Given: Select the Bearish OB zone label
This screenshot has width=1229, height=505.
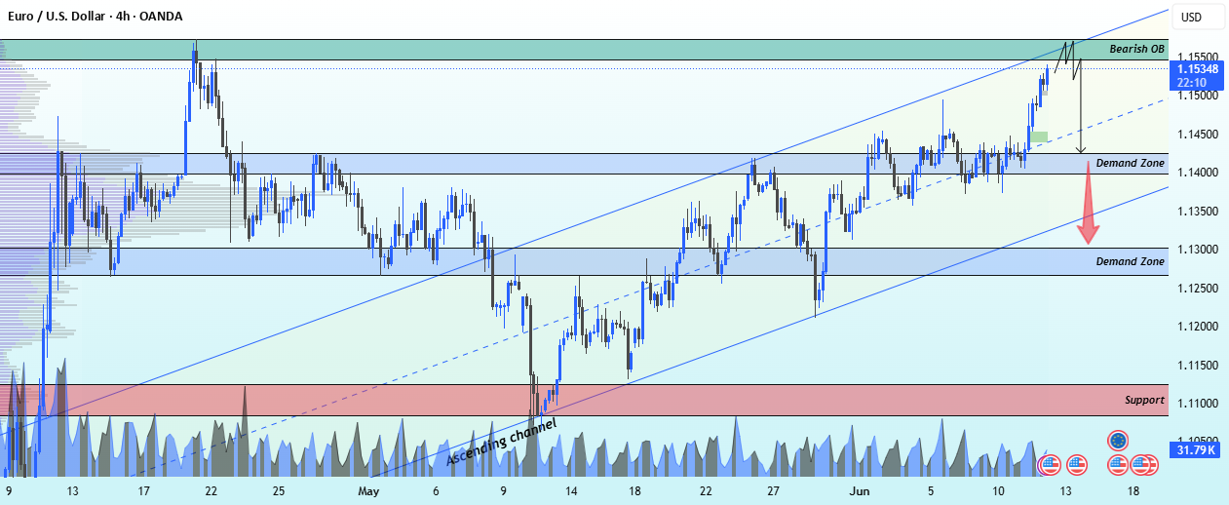Looking at the screenshot, I should click(1137, 49).
